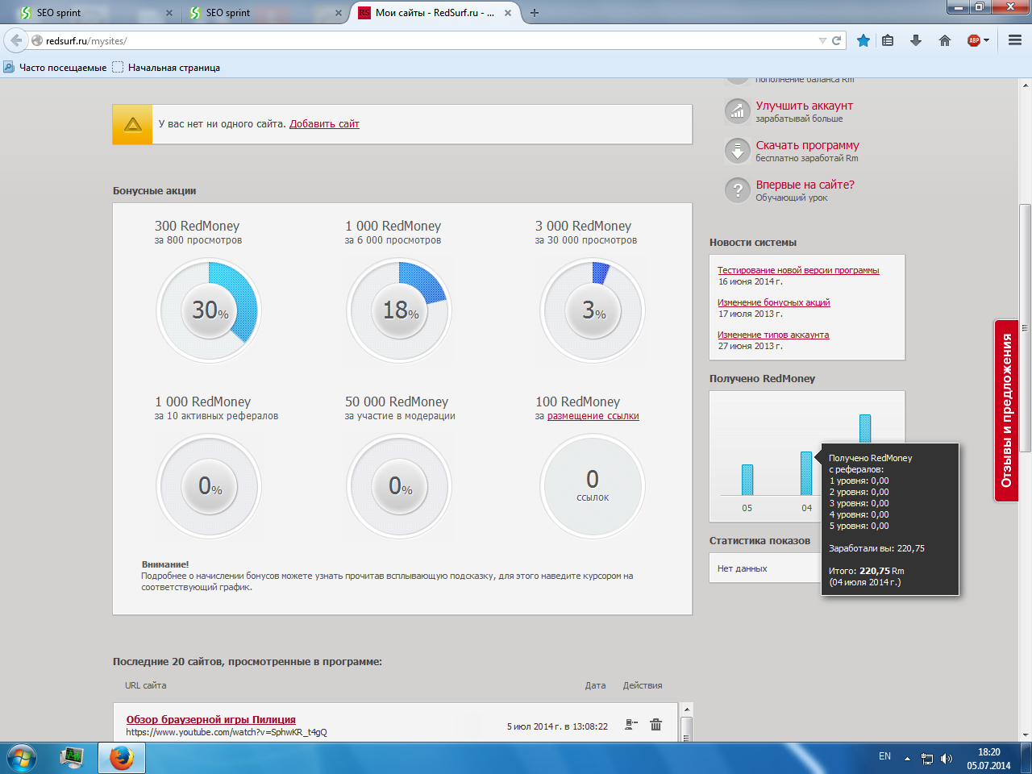1032x774 pixels.
Task: Close the first SEO sprint tab
Action: pyautogui.click(x=169, y=13)
